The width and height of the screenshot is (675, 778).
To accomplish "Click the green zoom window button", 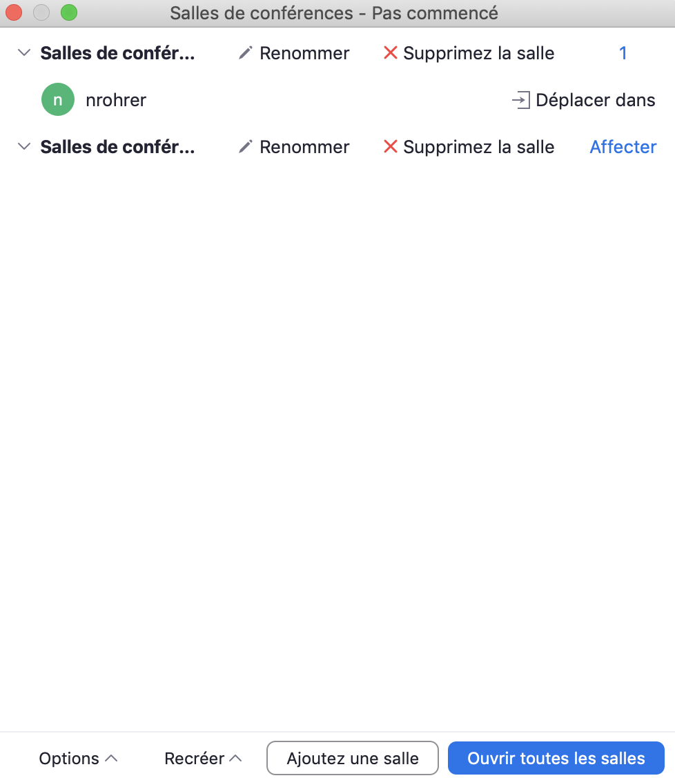I will (x=68, y=12).
